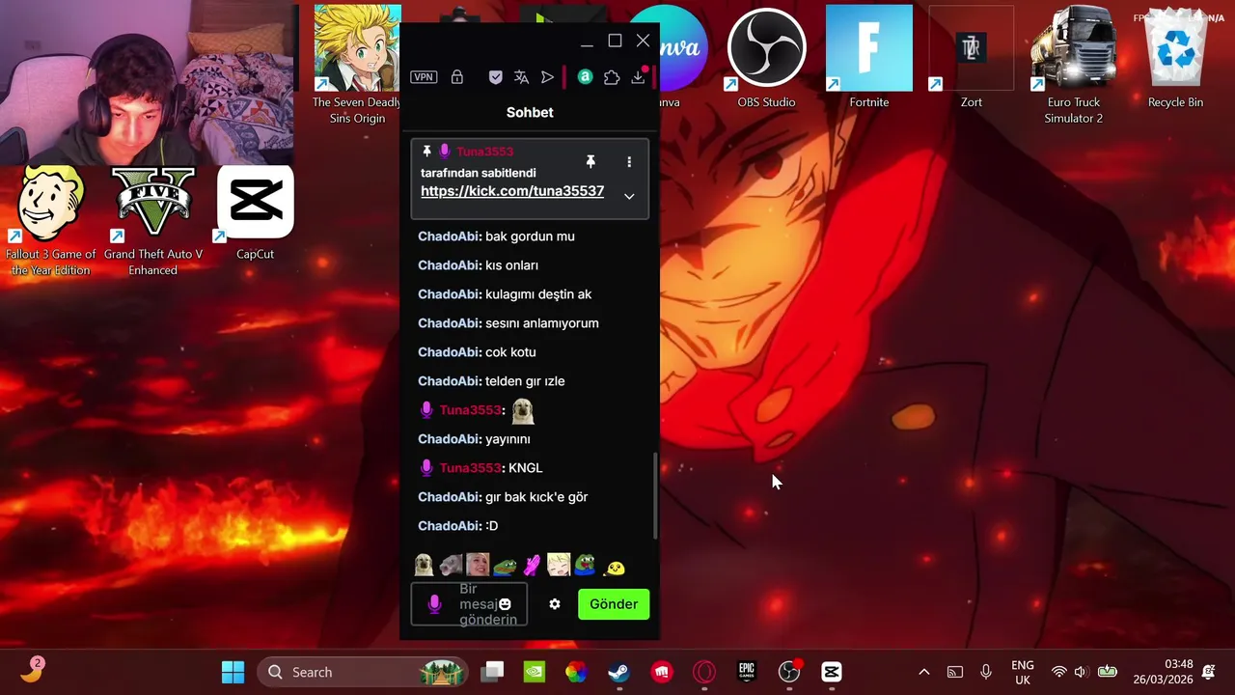Image resolution: width=1235 pixels, height=695 pixels.
Task: Open CapCut desktop shortcut
Action: 256,212
